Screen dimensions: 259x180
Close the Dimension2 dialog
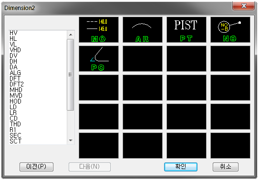(x=243, y=6)
